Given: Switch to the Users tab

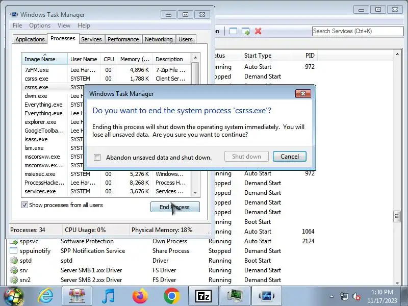Looking at the screenshot, I should [x=186, y=39].
